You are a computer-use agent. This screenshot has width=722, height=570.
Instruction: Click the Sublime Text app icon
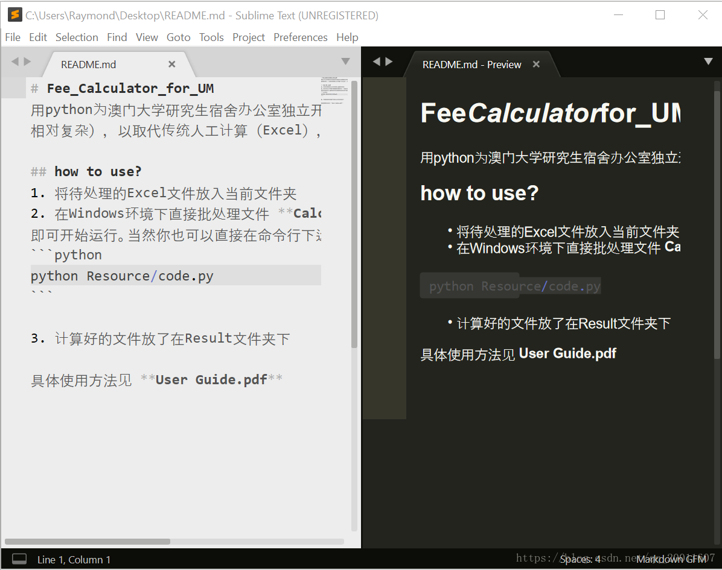(14, 14)
